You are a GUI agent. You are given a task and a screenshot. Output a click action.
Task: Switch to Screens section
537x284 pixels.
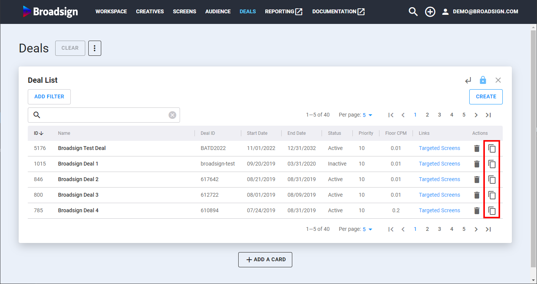tap(185, 12)
